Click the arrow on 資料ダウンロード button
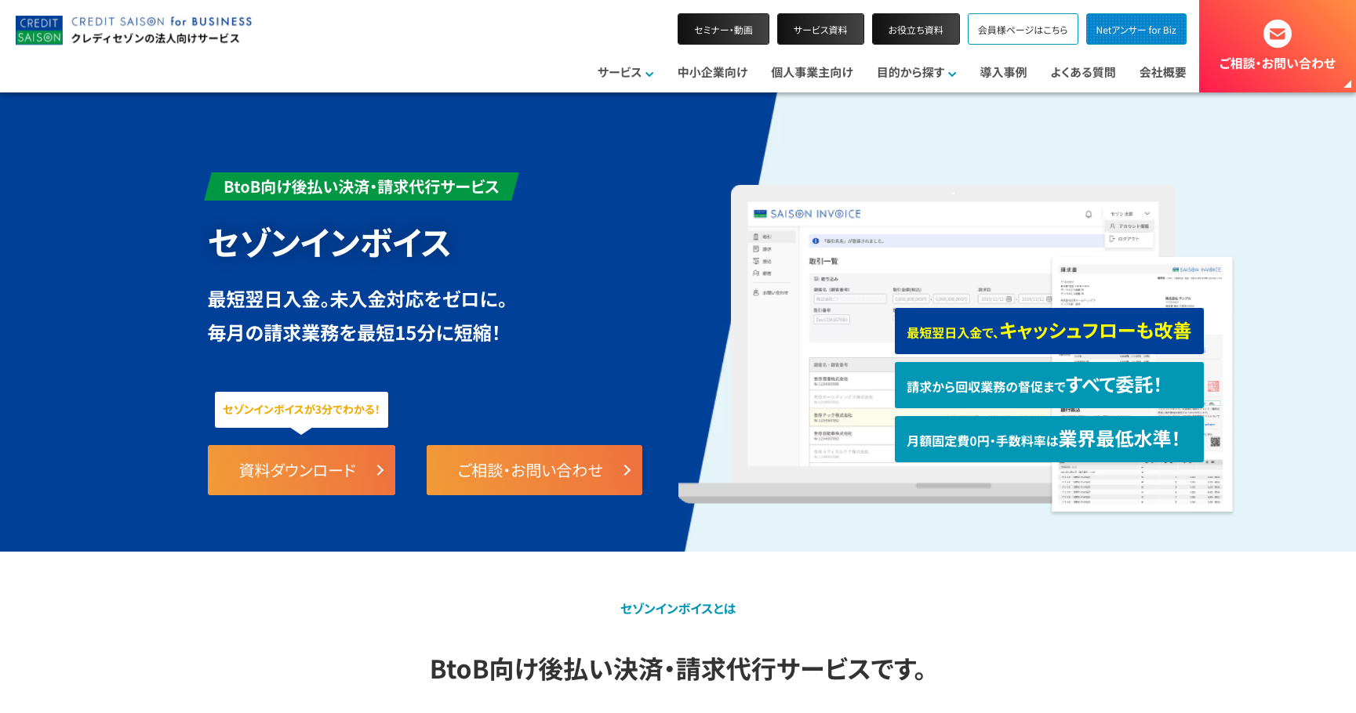Screen dimensions: 1356x713 [380, 470]
